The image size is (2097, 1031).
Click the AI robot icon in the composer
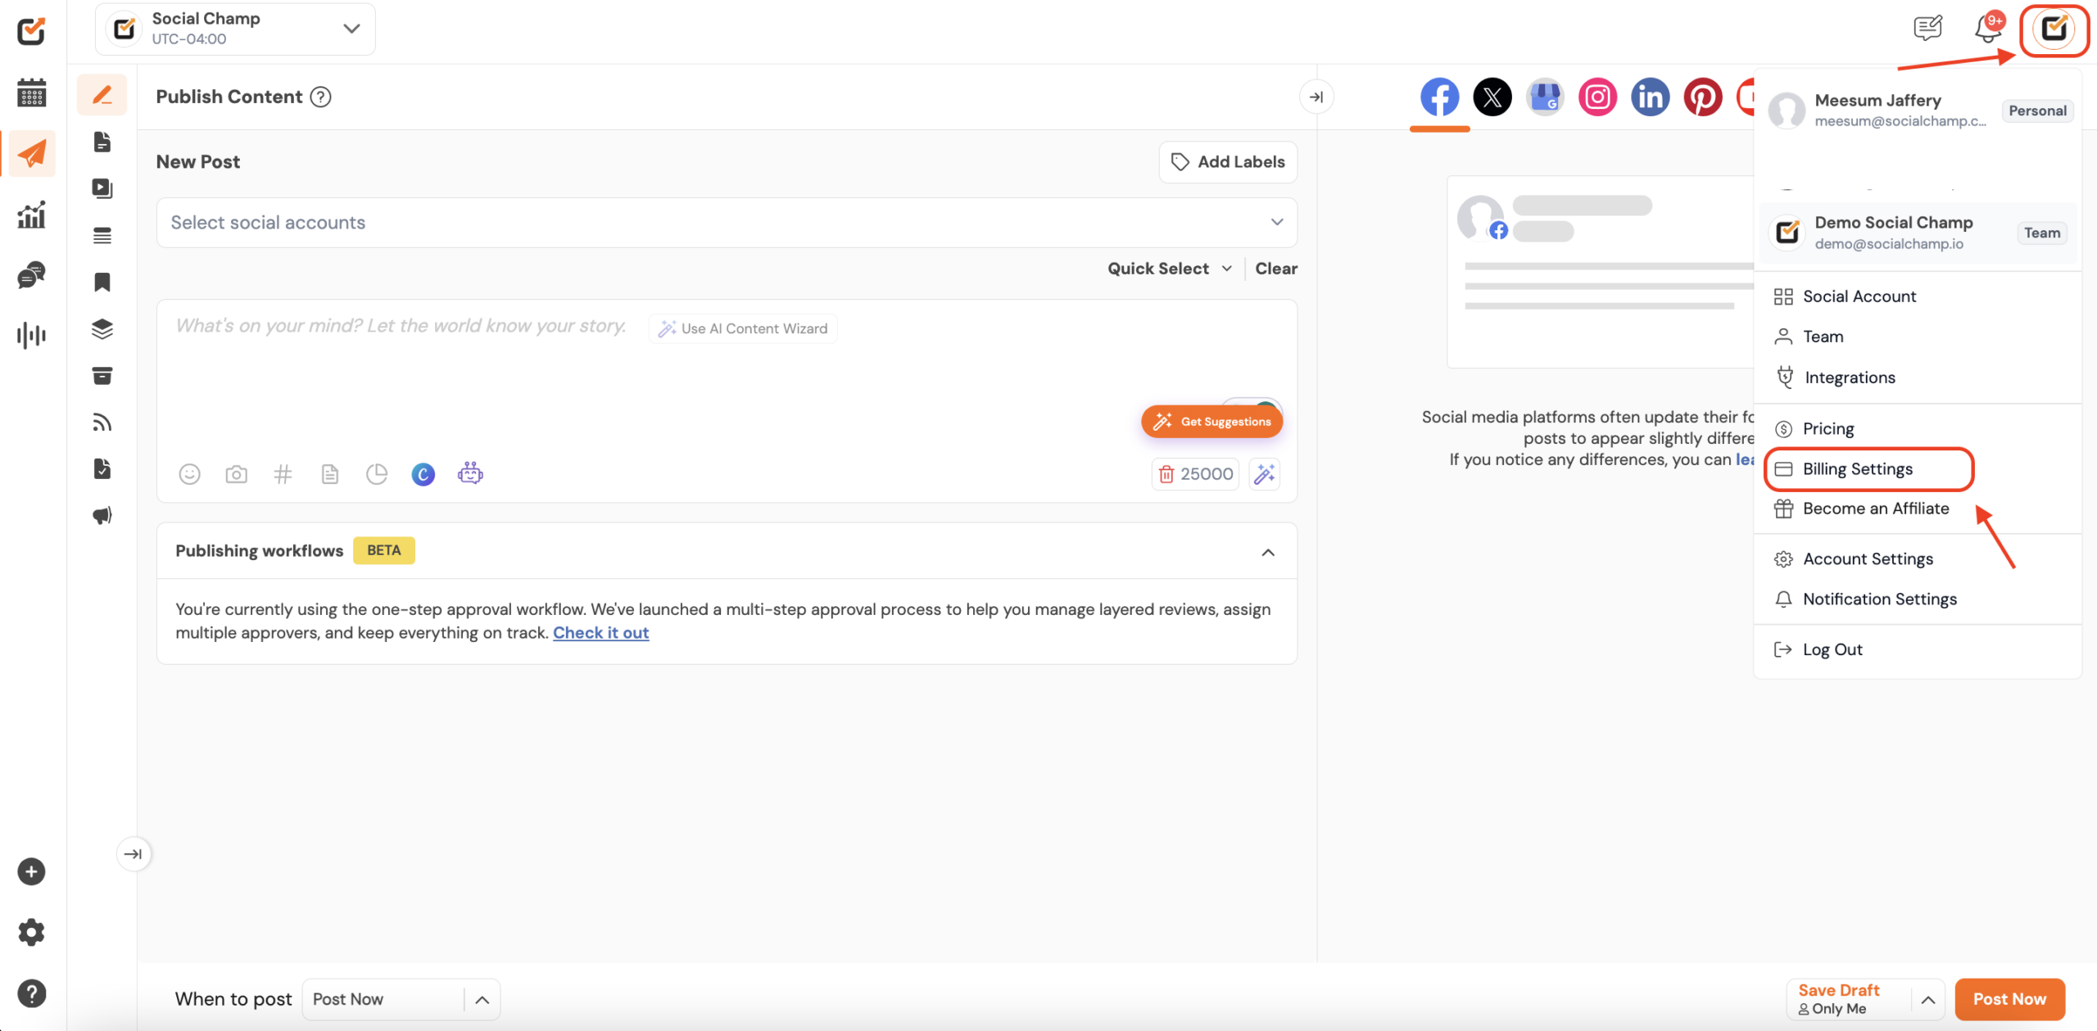470,473
